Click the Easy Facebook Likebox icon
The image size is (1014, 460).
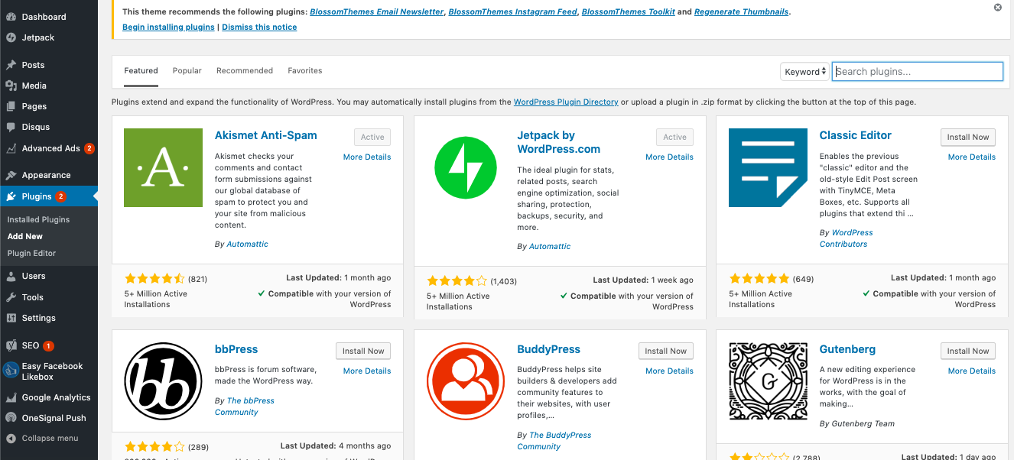pyautogui.click(x=11, y=371)
